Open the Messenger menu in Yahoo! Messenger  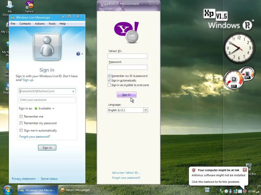[106, 9]
